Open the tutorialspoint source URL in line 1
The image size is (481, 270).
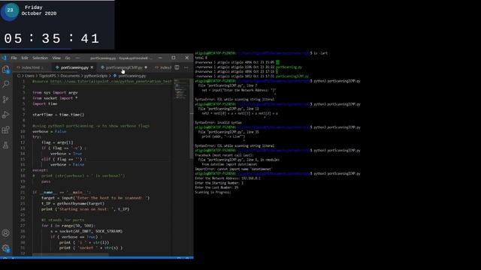click(x=111, y=82)
